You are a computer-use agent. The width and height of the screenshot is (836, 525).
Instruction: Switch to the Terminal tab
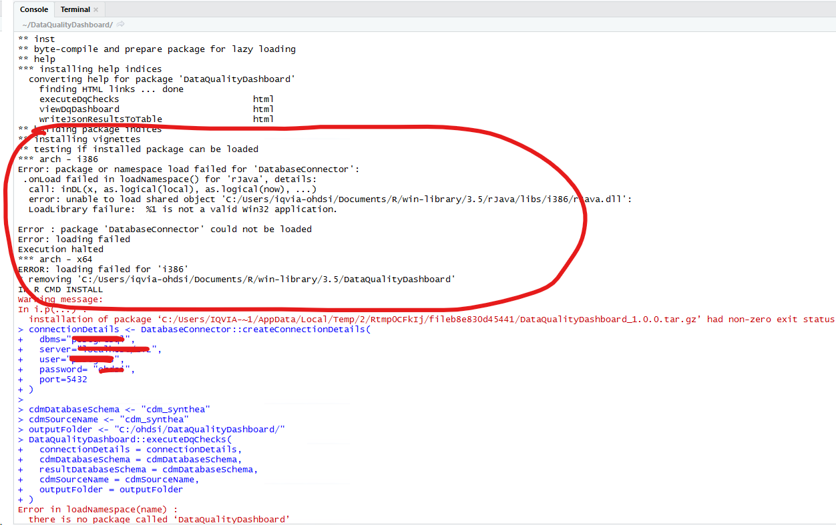pos(73,9)
